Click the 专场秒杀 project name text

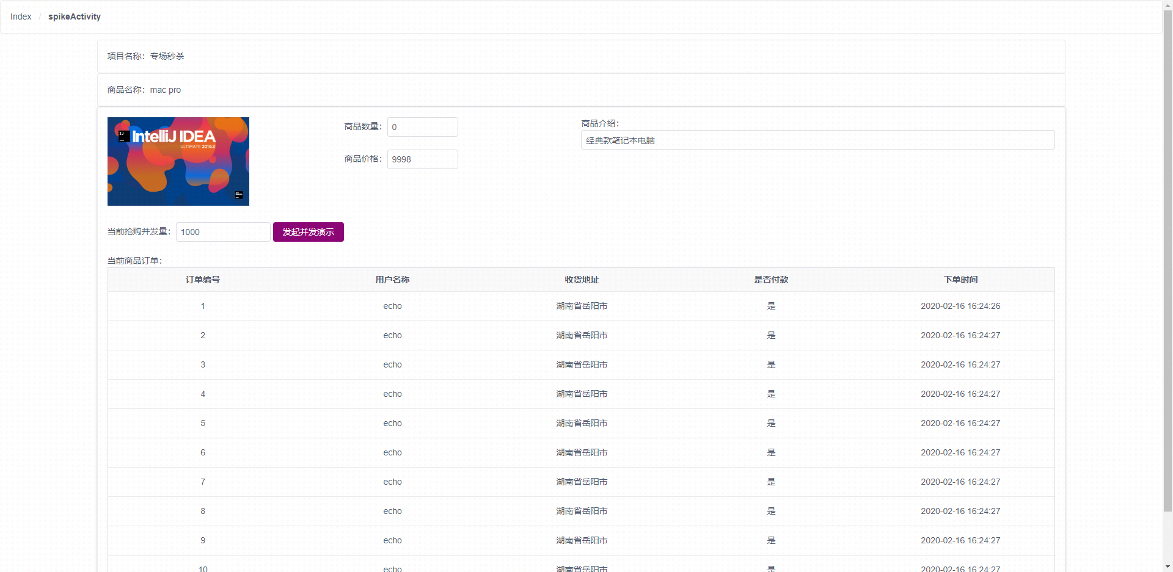coord(167,56)
